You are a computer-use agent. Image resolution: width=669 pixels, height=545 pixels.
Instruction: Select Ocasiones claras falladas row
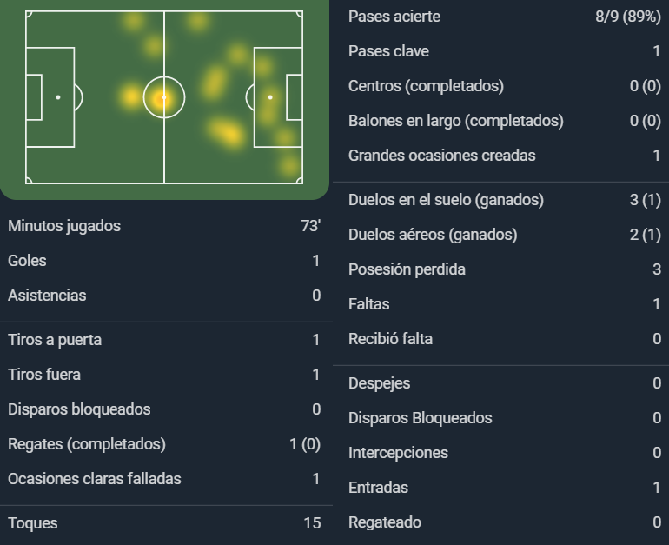click(x=164, y=479)
